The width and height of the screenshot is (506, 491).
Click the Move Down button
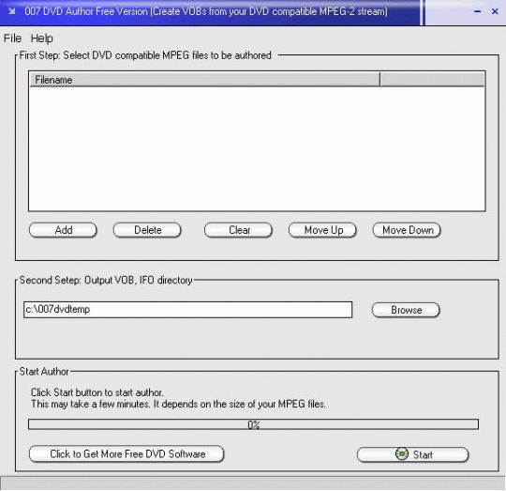(x=407, y=230)
